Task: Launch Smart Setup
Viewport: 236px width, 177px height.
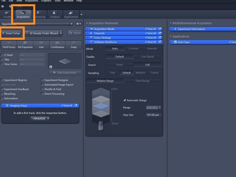Action: [x=11, y=33]
